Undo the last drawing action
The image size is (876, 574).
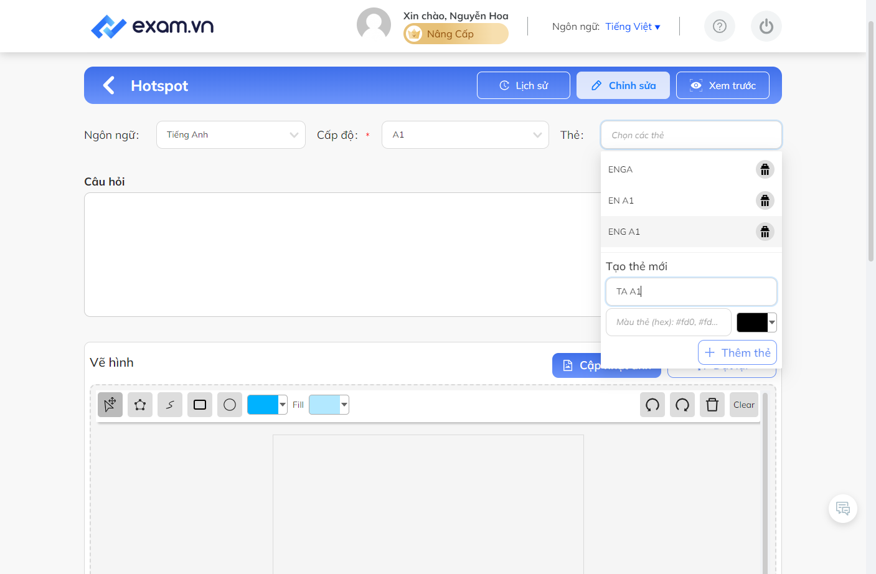pyautogui.click(x=652, y=405)
